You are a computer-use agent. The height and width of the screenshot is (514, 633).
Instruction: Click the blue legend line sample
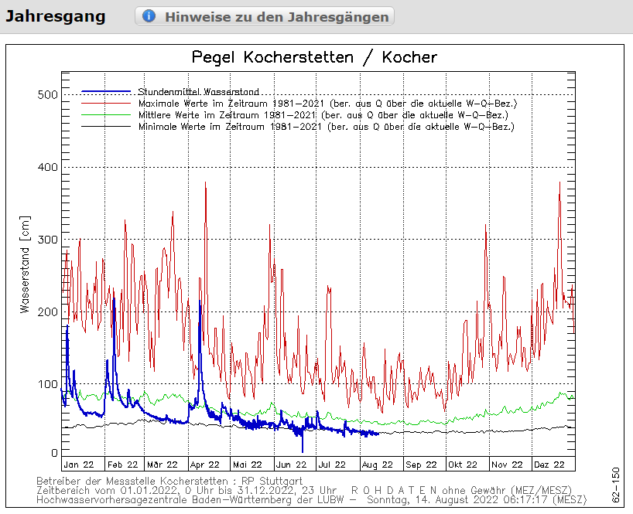(105, 91)
